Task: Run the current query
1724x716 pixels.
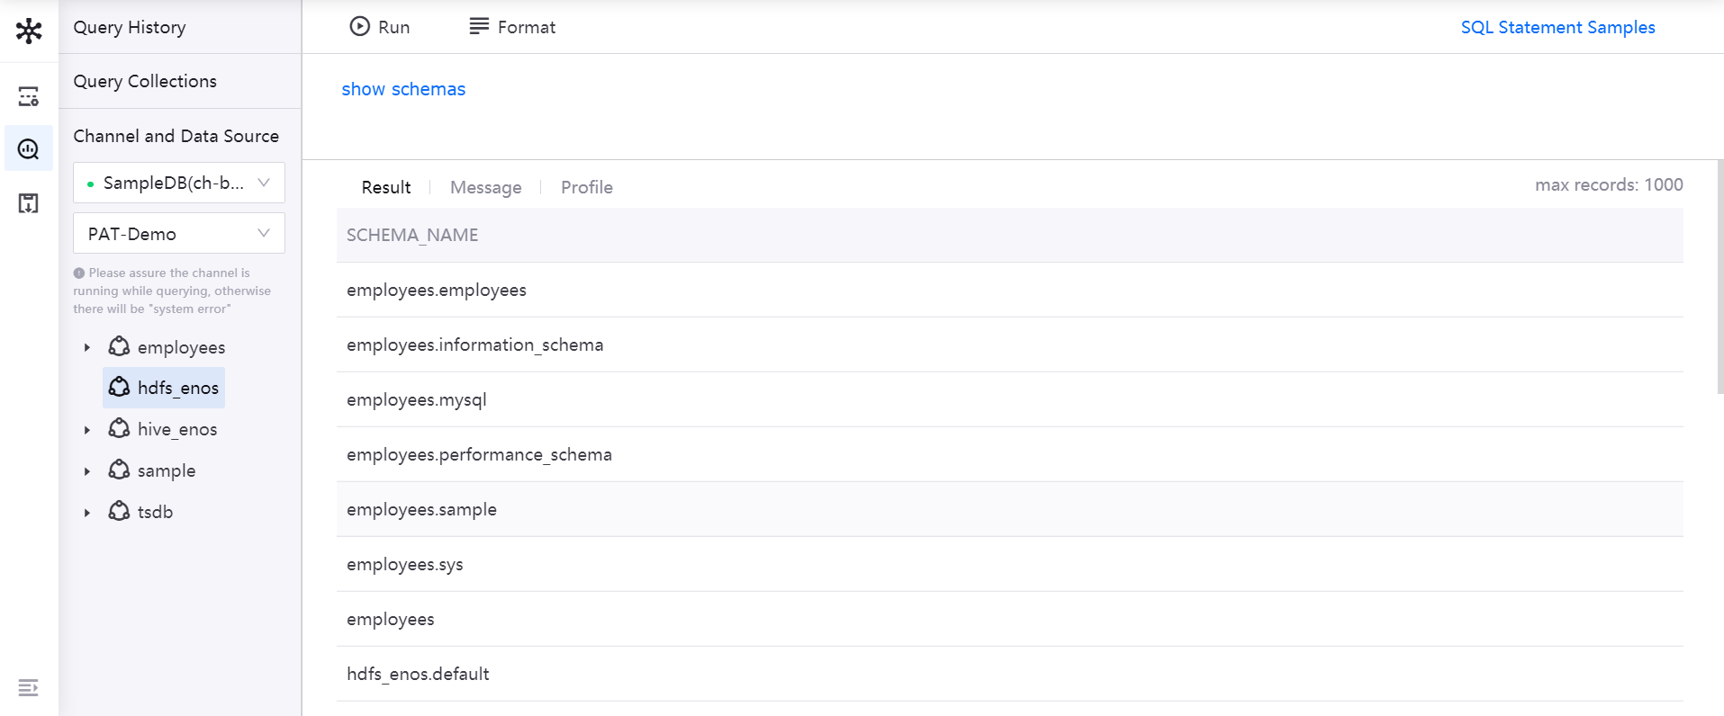Action: pyautogui.click(x=380, y=27)
